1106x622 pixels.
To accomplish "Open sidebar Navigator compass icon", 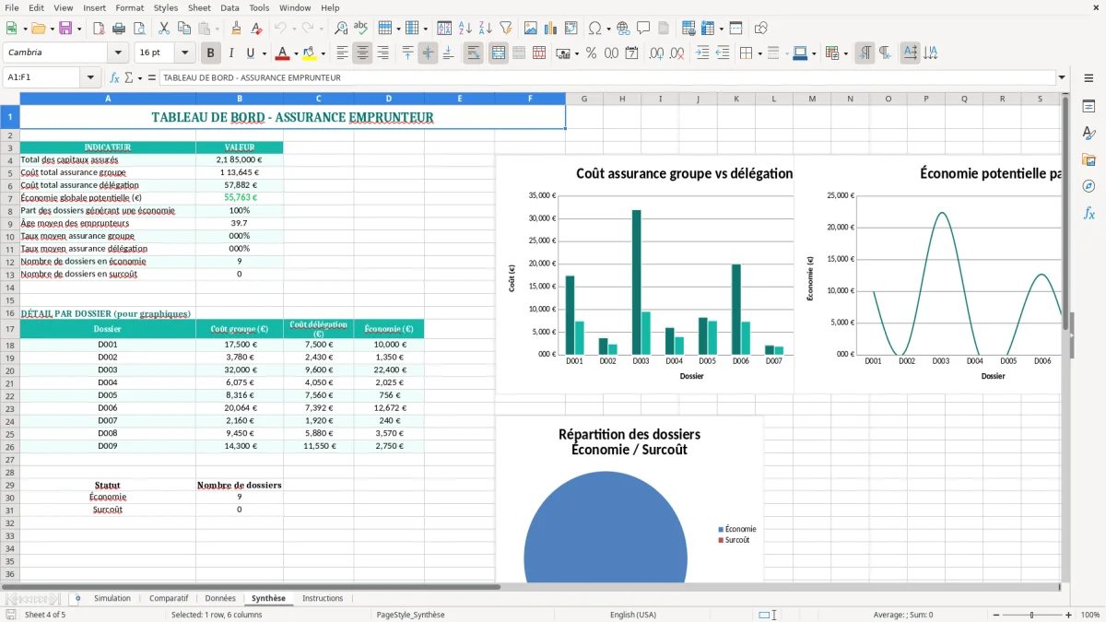I will pyautogui.click(x=1088, y=186).
